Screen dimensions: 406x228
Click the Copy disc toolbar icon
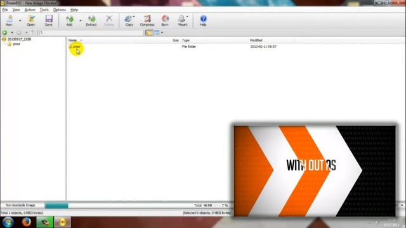click(129, 20)
